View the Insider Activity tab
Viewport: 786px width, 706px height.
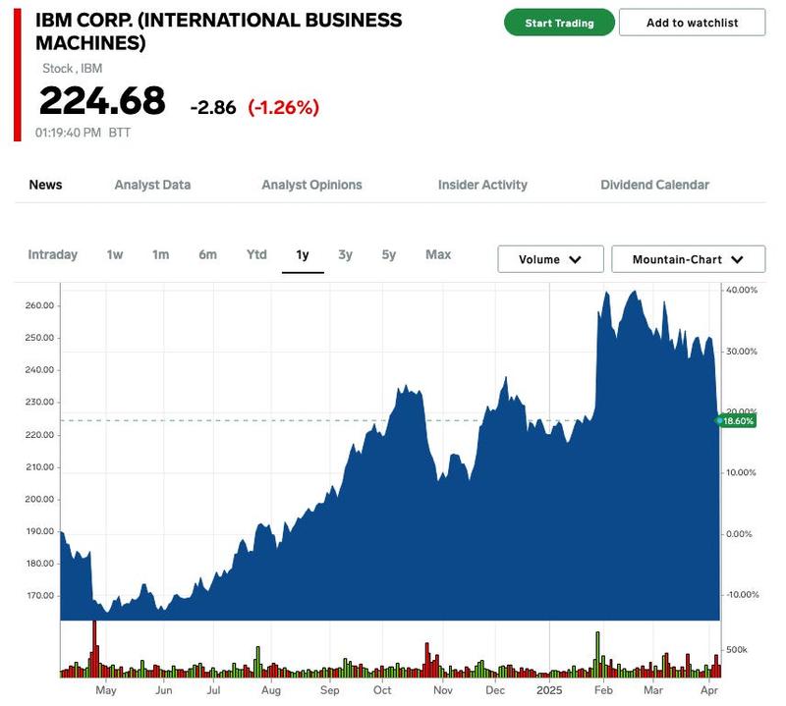(x=482, y=185)
